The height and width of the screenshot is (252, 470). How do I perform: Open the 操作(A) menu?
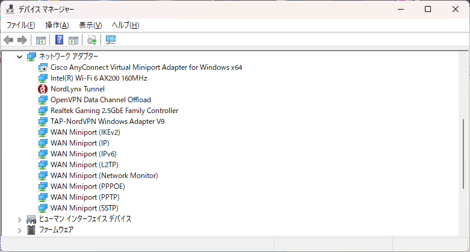point(57,25)
